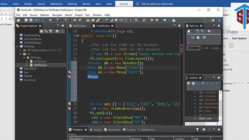Open the Breakpoints tab

click(x=146, y=129)
